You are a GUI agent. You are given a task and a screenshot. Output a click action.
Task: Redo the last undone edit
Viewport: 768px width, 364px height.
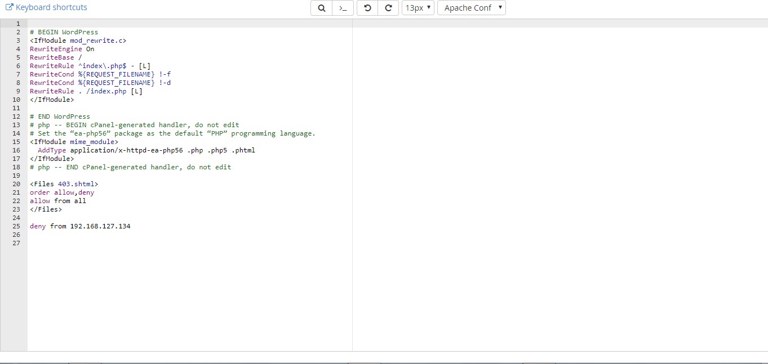click(388, 8)
